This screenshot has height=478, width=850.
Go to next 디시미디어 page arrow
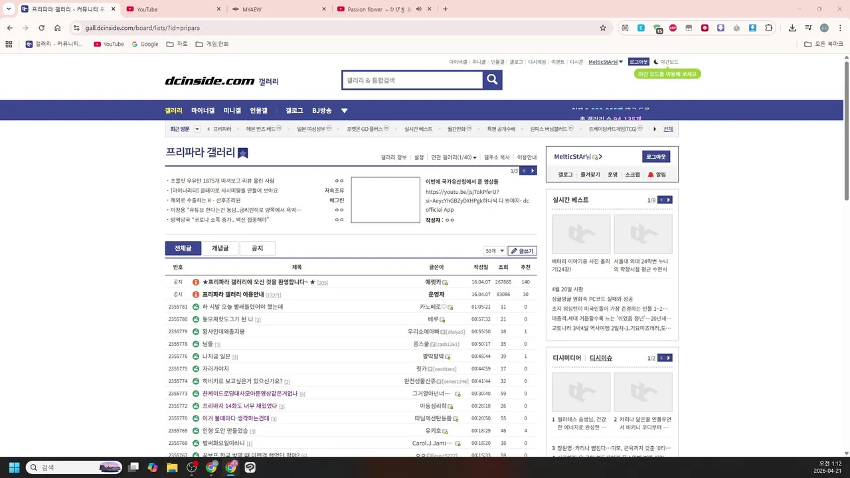(668, 358)
